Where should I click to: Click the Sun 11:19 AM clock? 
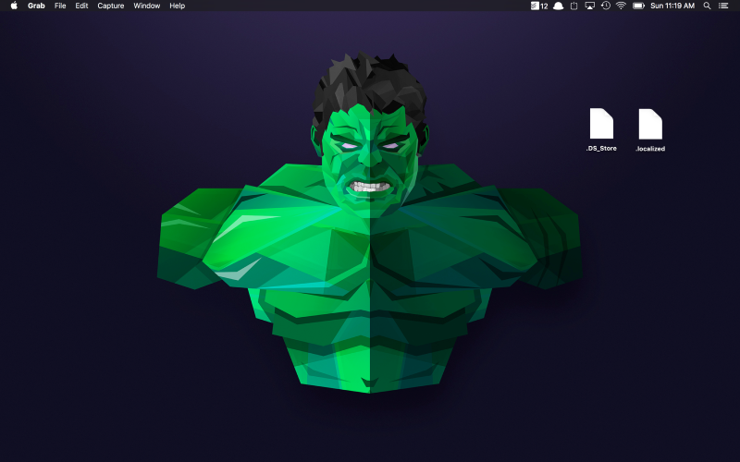pos(673,6)
